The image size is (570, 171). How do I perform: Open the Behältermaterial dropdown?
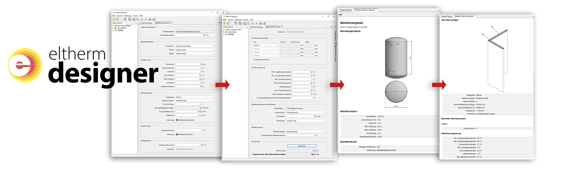(x=305, y=132)
